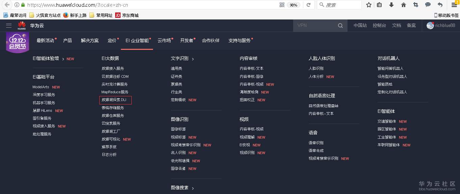
Task: Click the richblue88 user avatar
Action: 430,25
